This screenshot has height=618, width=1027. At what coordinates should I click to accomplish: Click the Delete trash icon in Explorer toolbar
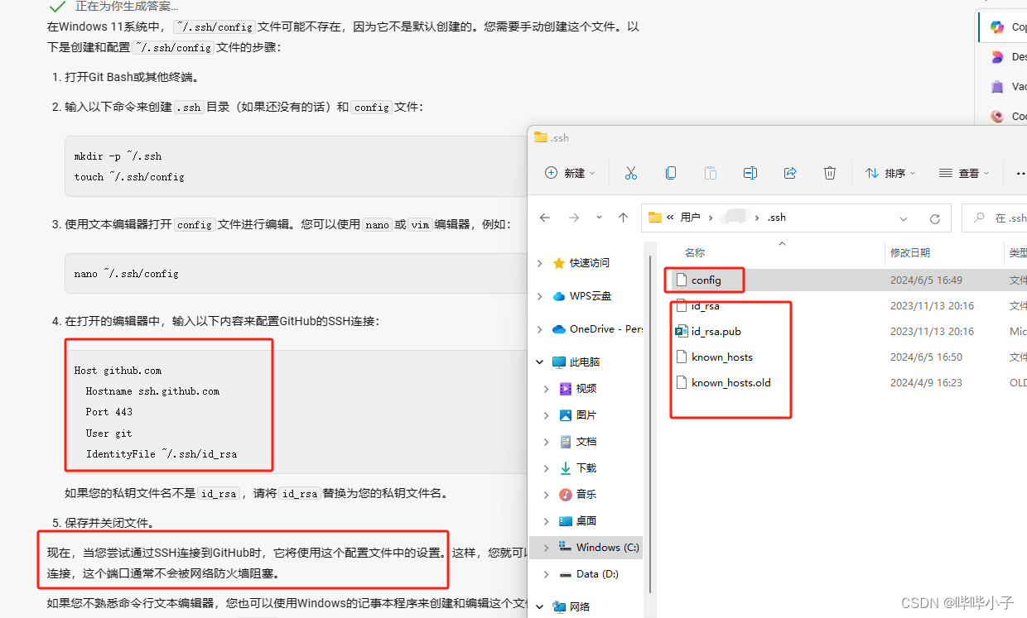coord(830,173)
